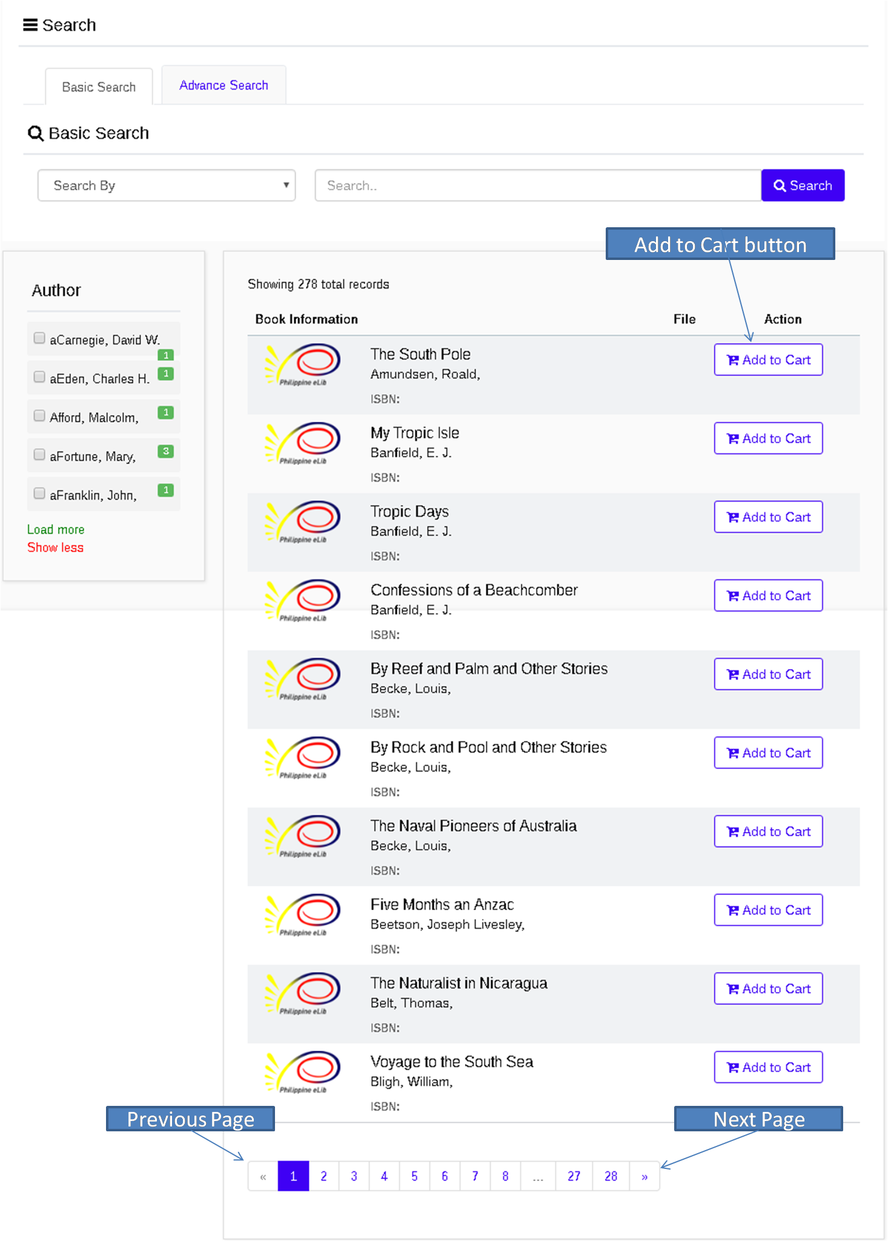The height and width of the screenshot is (1241, 888).
Task: Enable the aFortune, Mary author filter
Action: pyautogui.click(x=39, y=454)
